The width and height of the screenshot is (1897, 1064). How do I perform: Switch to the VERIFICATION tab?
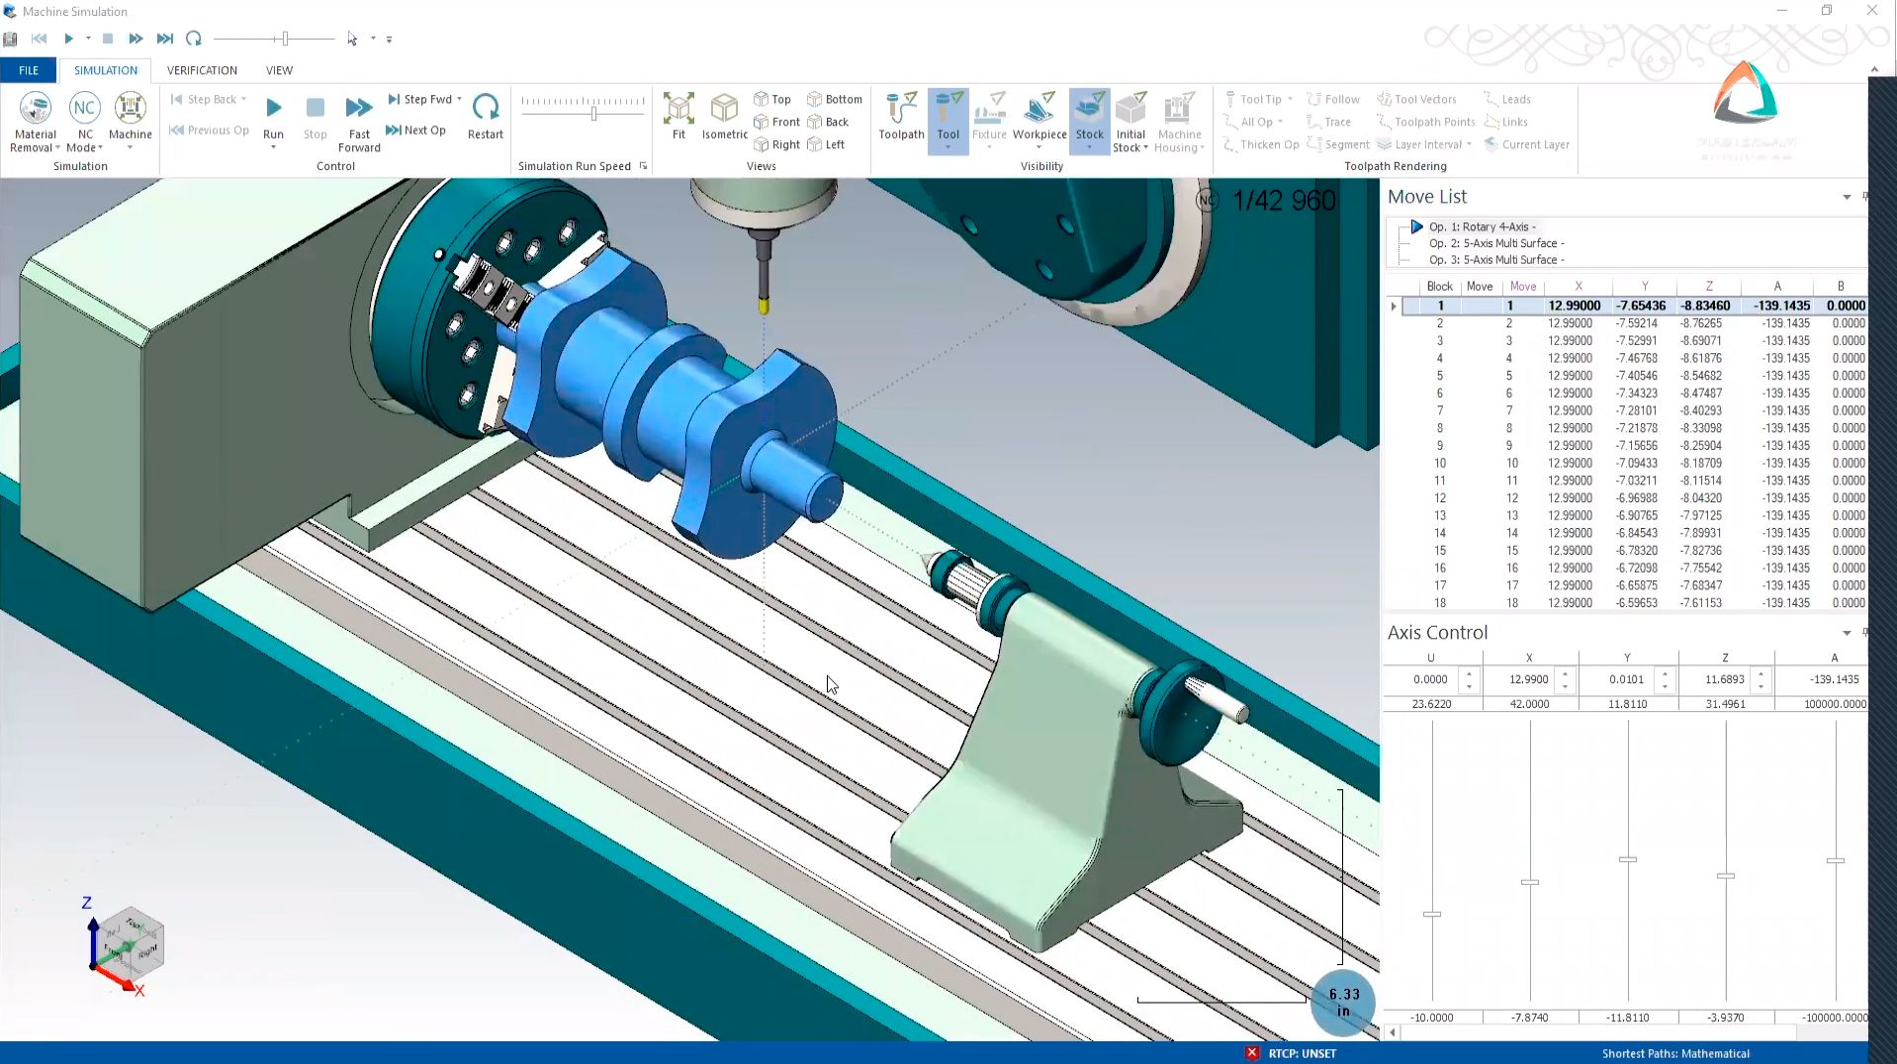pyautogui.click(x=201, y=69)
